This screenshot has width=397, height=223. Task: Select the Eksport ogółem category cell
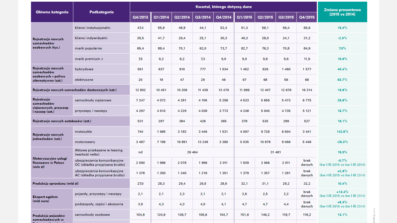coord(52,199)
